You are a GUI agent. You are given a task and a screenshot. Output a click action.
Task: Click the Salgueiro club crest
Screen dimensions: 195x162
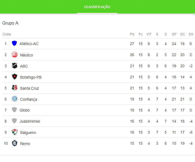15,132
